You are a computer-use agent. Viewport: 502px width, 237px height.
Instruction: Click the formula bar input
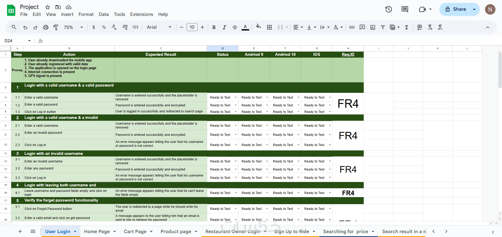(272, 41)
